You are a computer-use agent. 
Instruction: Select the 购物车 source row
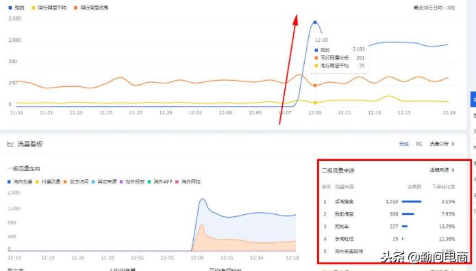click(x=389, y=227)
